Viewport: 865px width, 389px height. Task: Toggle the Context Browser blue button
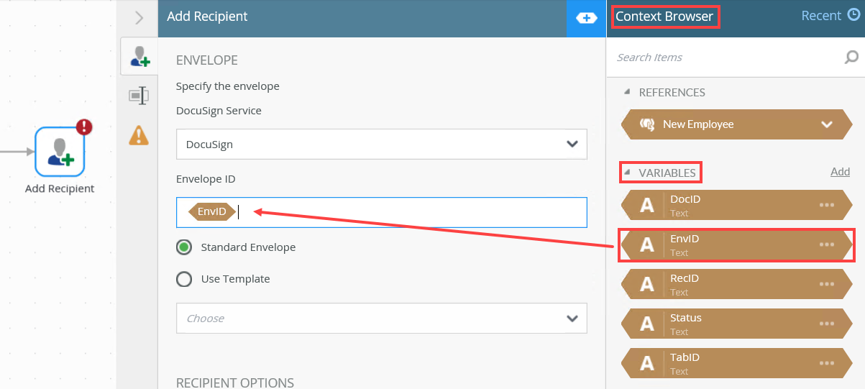pos(587,17)
